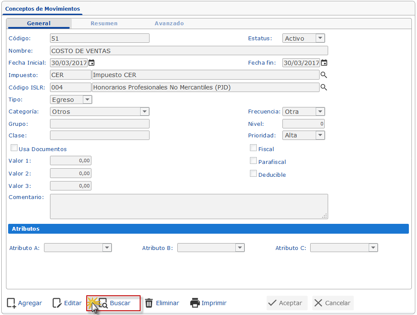The image size is (417, 315).
Task: Click the Agregar button label
Action: (30, 303)
